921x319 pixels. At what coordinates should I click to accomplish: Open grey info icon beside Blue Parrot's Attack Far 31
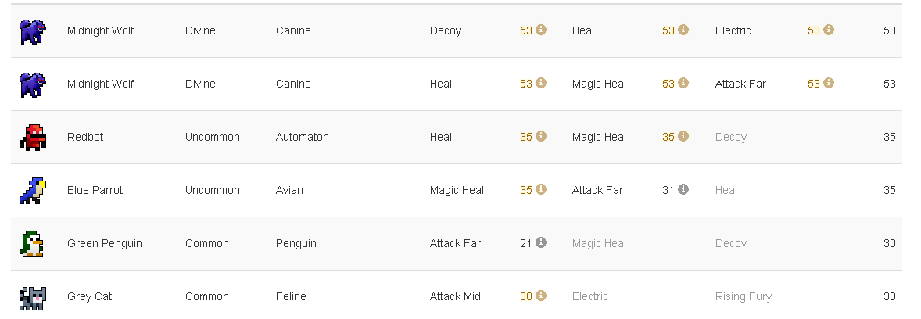pyautogui.click(x=683, y=189)
